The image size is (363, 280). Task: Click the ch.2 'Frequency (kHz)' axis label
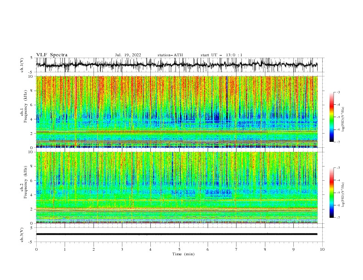point(25,182)
